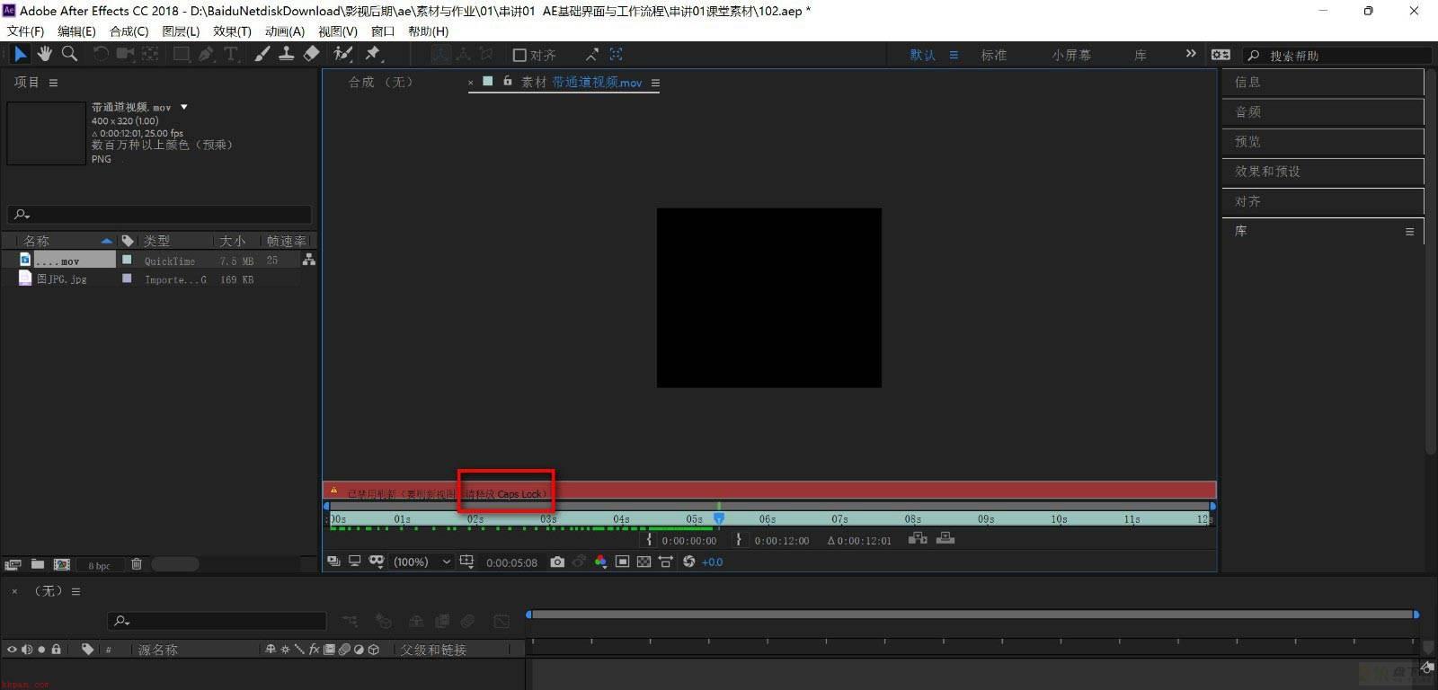Open the 文件(F) menu
1438x690 pixels.
point(25,31)
